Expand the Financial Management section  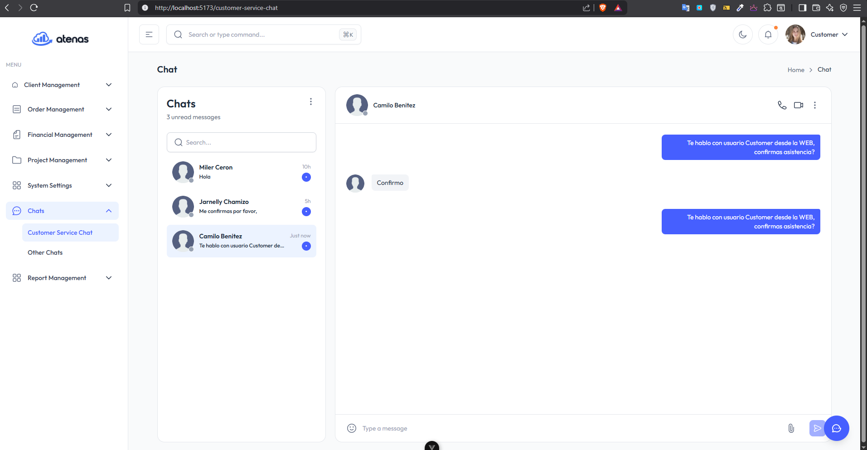pyautogui.click(x=62, y=135)
